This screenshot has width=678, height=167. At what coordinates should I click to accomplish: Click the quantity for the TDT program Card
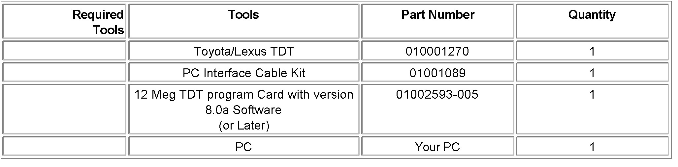pos(592,95)
